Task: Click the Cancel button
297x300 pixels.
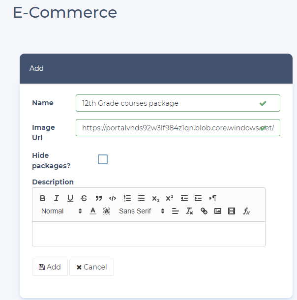Action: [x=91, y=267]
